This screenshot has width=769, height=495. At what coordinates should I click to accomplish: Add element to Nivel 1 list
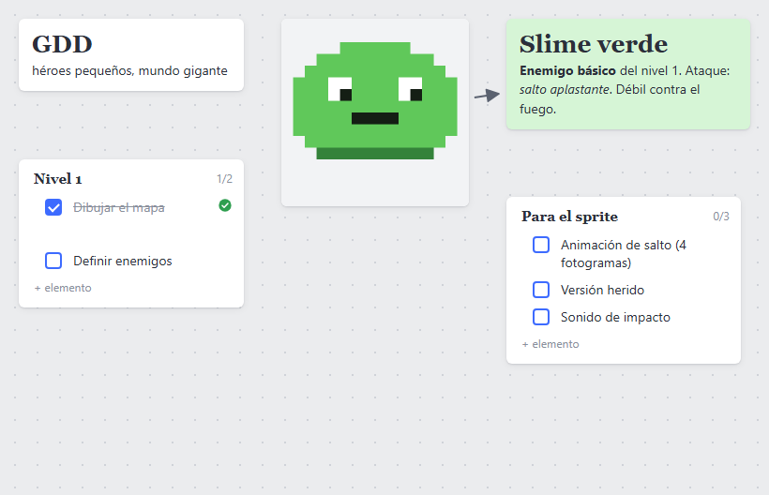pyautogui.click(x=63, y=288)
